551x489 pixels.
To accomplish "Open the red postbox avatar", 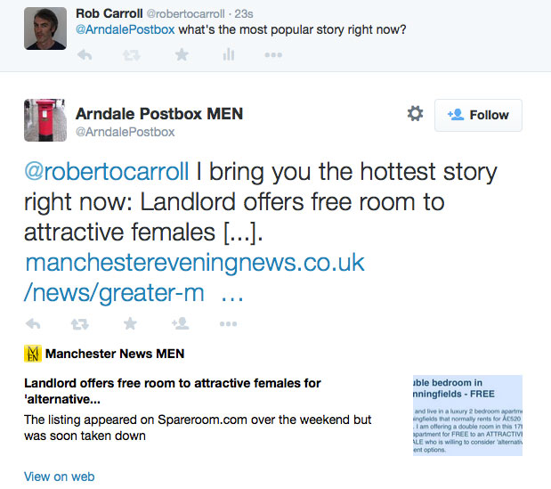I will (x=45, y=120).
